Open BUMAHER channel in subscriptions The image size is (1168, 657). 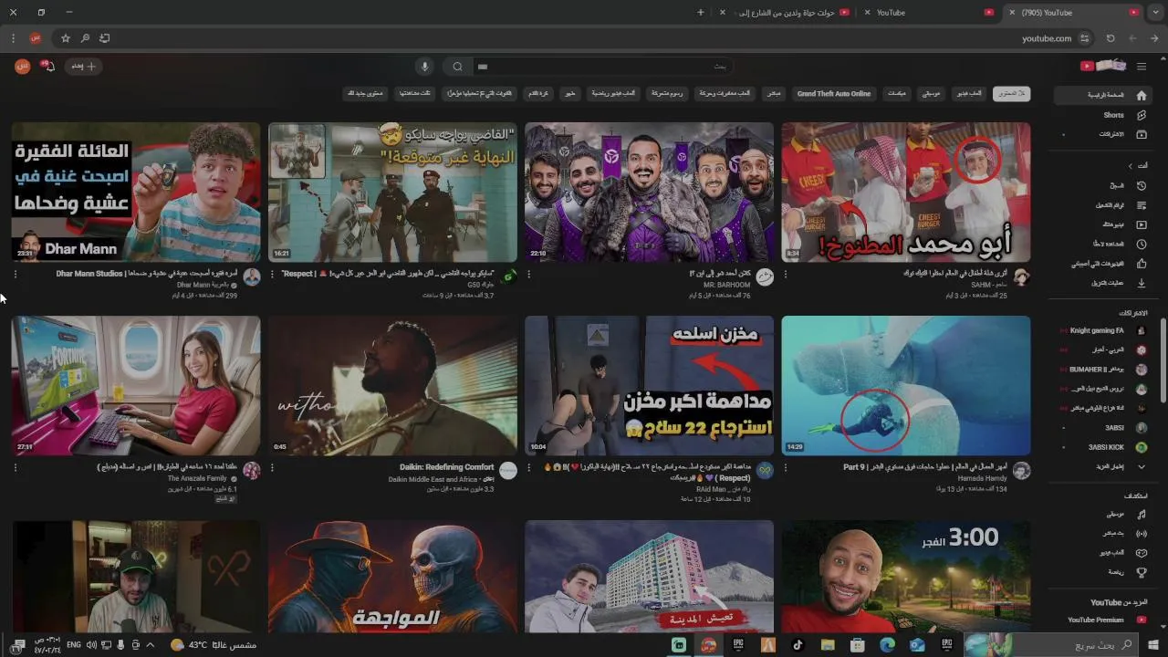point(1102,370)
